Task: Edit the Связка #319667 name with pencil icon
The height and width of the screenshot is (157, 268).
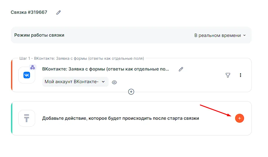Action: [x=59, y=13]
